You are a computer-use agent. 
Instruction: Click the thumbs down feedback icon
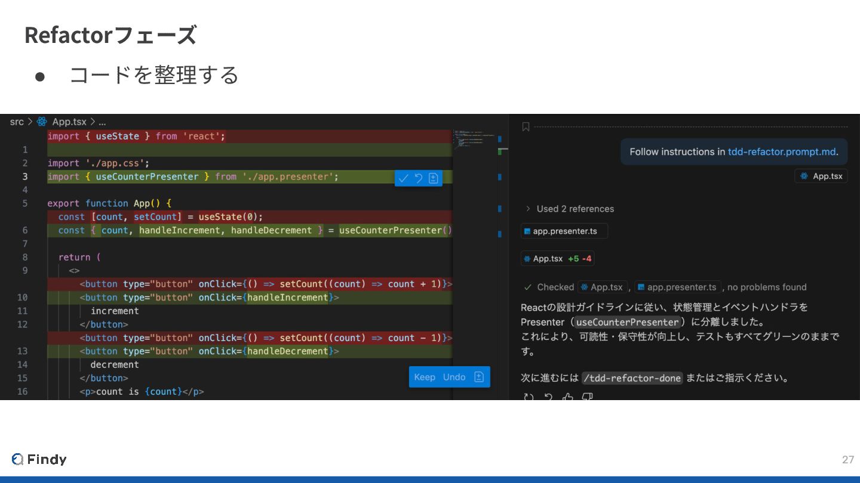click(588, 396)
